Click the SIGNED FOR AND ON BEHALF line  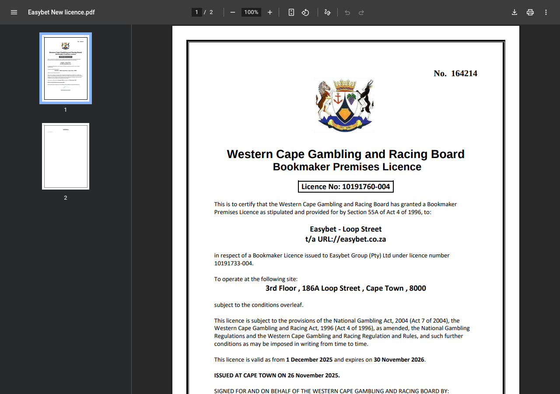coord(332,391)
